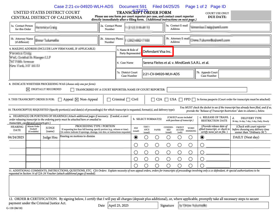This screenshot has height=216, width=280.
Task: Click the Court Use Only due date box
Action: pyautogui.click(x=251, y=16)
